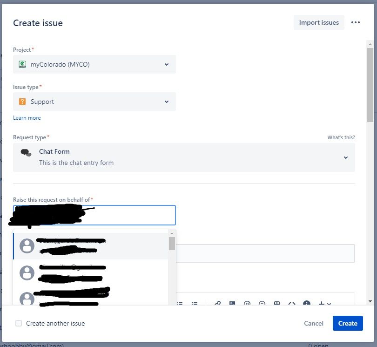Click the dialog's main vertical scrollbar thumb
377x347 pixels.
pyautogui.click(x=370, y=85)
